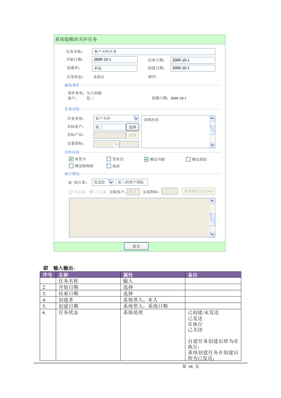Open the 定量指标 dropdown
The width and height of the screenshot is (281, 398).
tap(117, 144)
